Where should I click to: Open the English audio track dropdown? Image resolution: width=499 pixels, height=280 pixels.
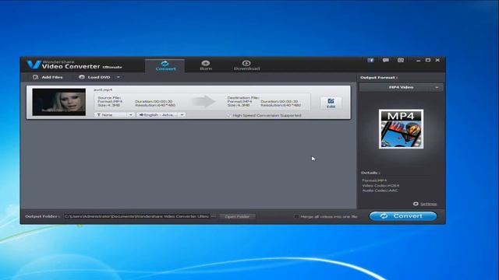pyautogui.click(x=161, y=114)
